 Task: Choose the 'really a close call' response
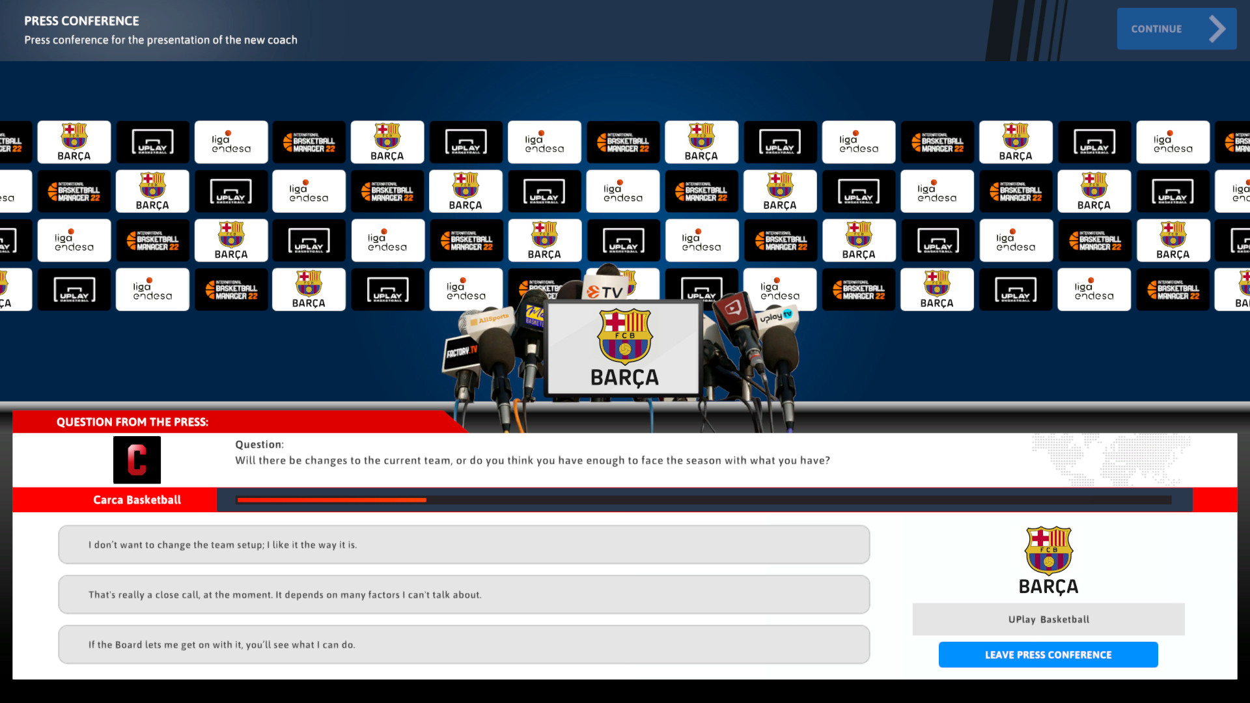[x=464, y=594]
